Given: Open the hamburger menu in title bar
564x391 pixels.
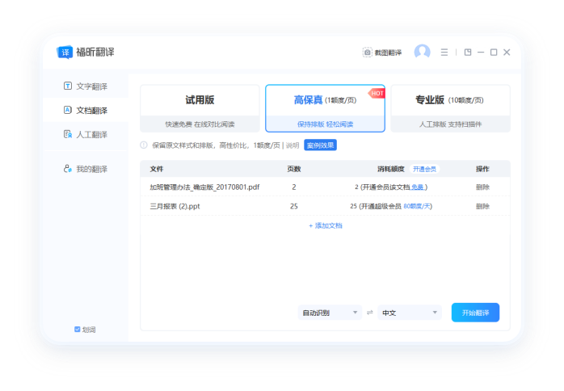Looking at the screenshot, I should pyautogui.click(x=444, y=53).
